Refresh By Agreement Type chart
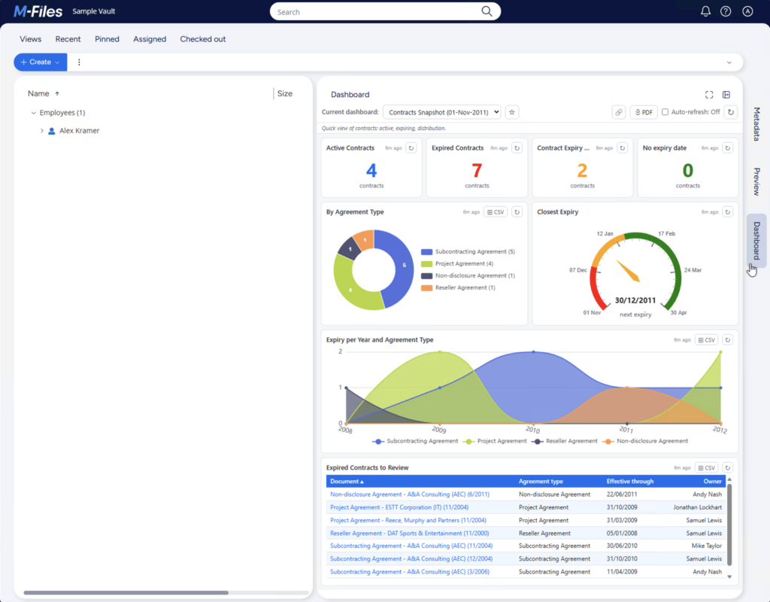The width and height of the screenshot is (770, 602). point(517,211)
